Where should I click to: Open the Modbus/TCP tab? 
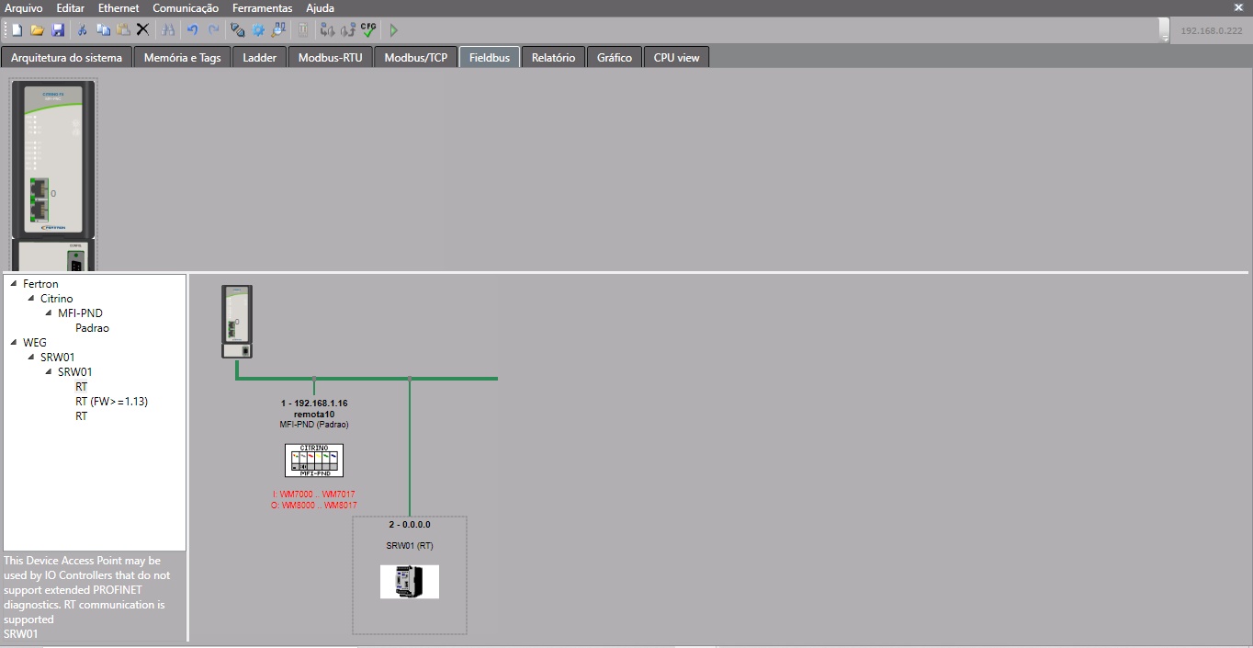(x=415, y=58)
